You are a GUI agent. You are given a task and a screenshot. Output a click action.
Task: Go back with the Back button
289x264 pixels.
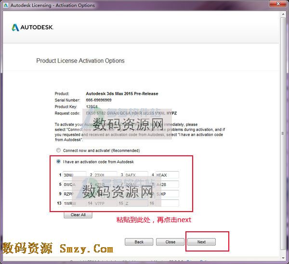(x=139, y=242)
